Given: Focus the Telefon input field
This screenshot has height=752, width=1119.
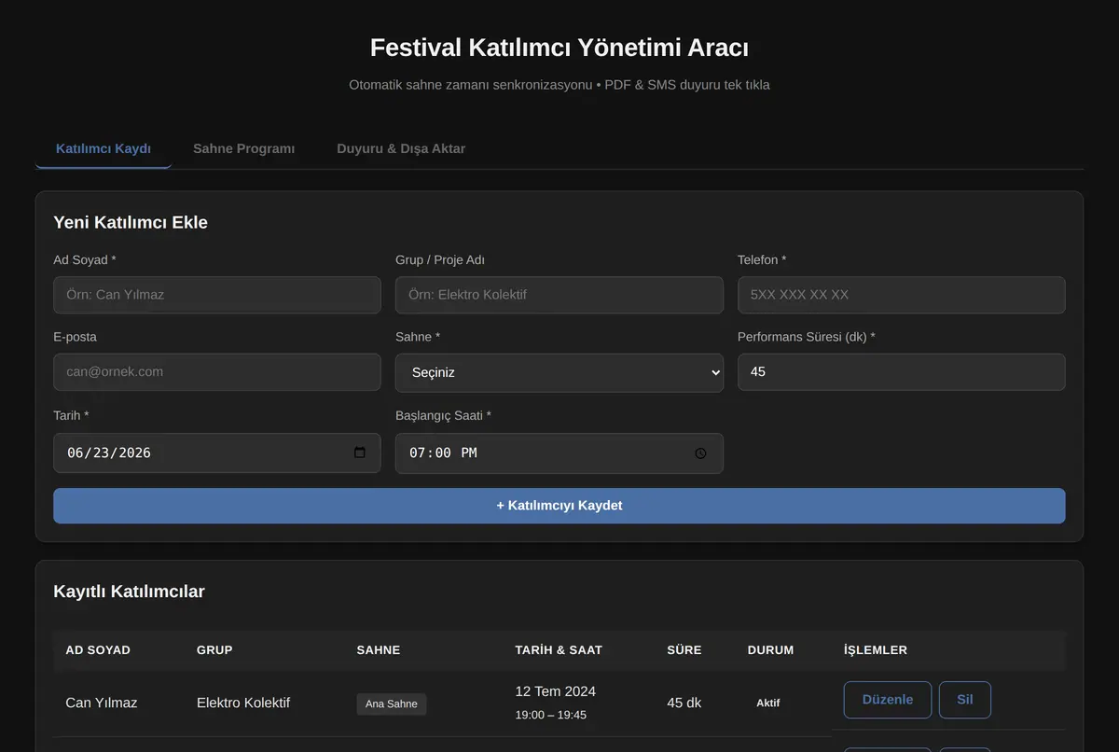Looking at the screenshot, I should (902, 295).
